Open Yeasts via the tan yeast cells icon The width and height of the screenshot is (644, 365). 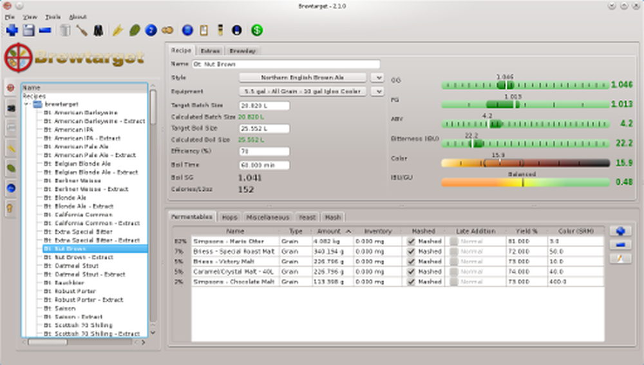(x=167, y=30)
